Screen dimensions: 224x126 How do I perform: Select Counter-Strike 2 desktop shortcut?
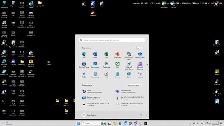pyautogui.click(x=217, y=44)
